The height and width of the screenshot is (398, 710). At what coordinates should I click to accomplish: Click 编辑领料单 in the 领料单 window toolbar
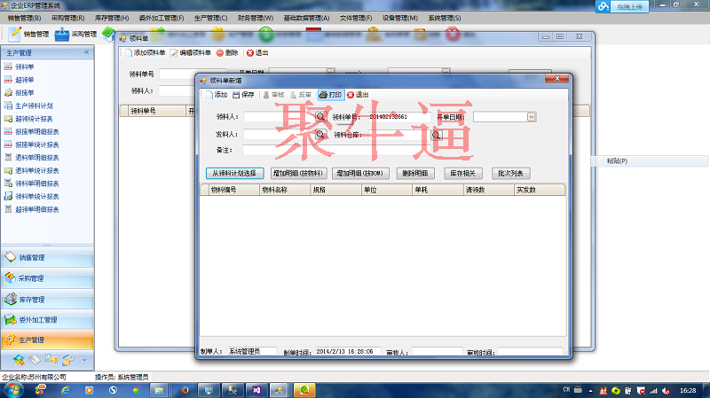click(x=191, y=53)
